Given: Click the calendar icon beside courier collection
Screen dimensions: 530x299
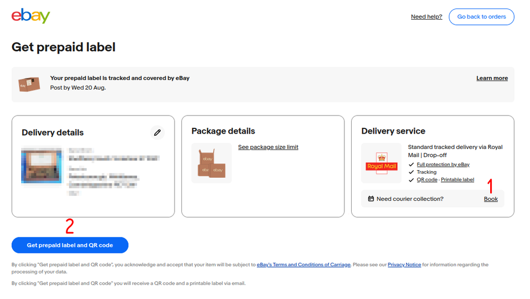Looking at the screenshot, I should (x=371, y=199).
